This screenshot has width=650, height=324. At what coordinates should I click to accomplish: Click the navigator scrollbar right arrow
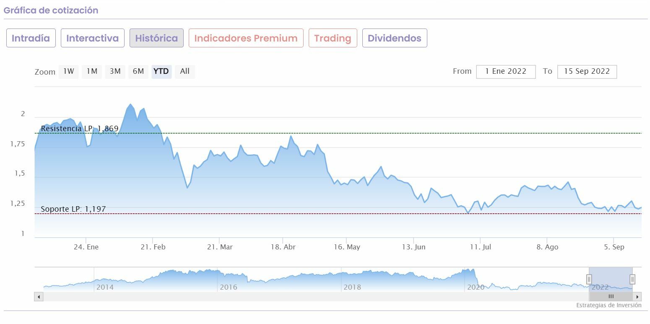click(x=637, y=297)
